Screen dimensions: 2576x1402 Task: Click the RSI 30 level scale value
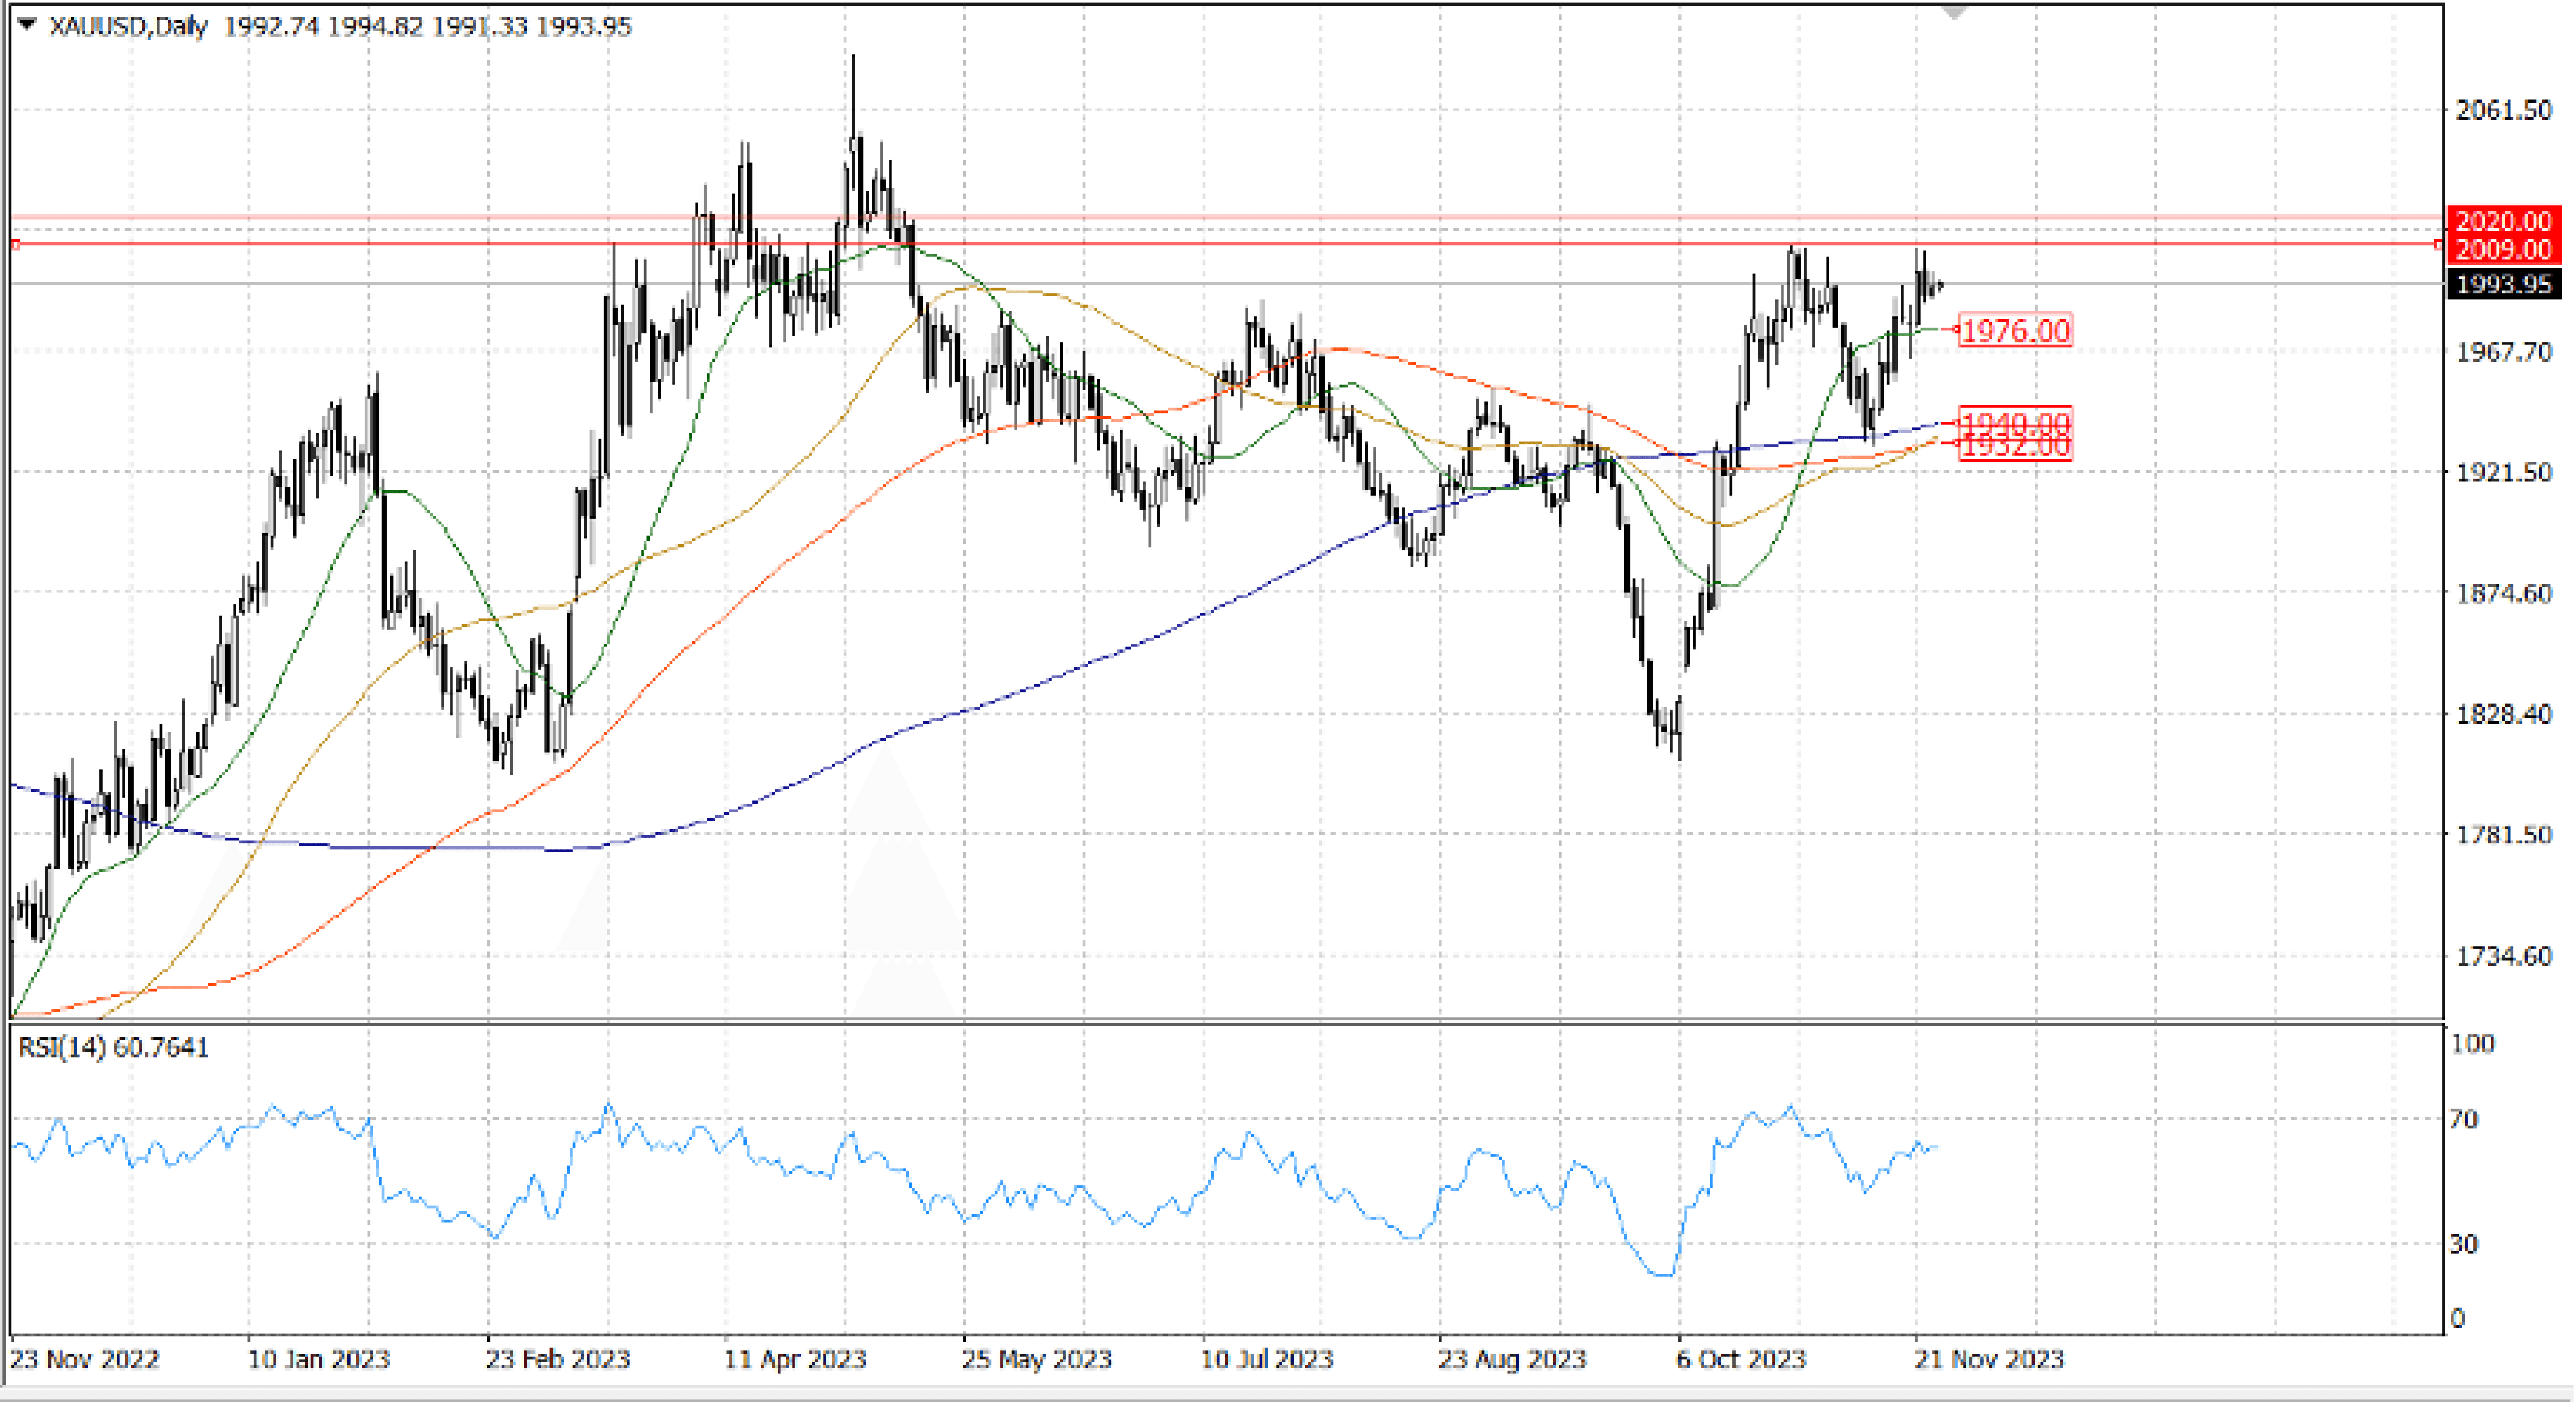click(2463, 1244)
